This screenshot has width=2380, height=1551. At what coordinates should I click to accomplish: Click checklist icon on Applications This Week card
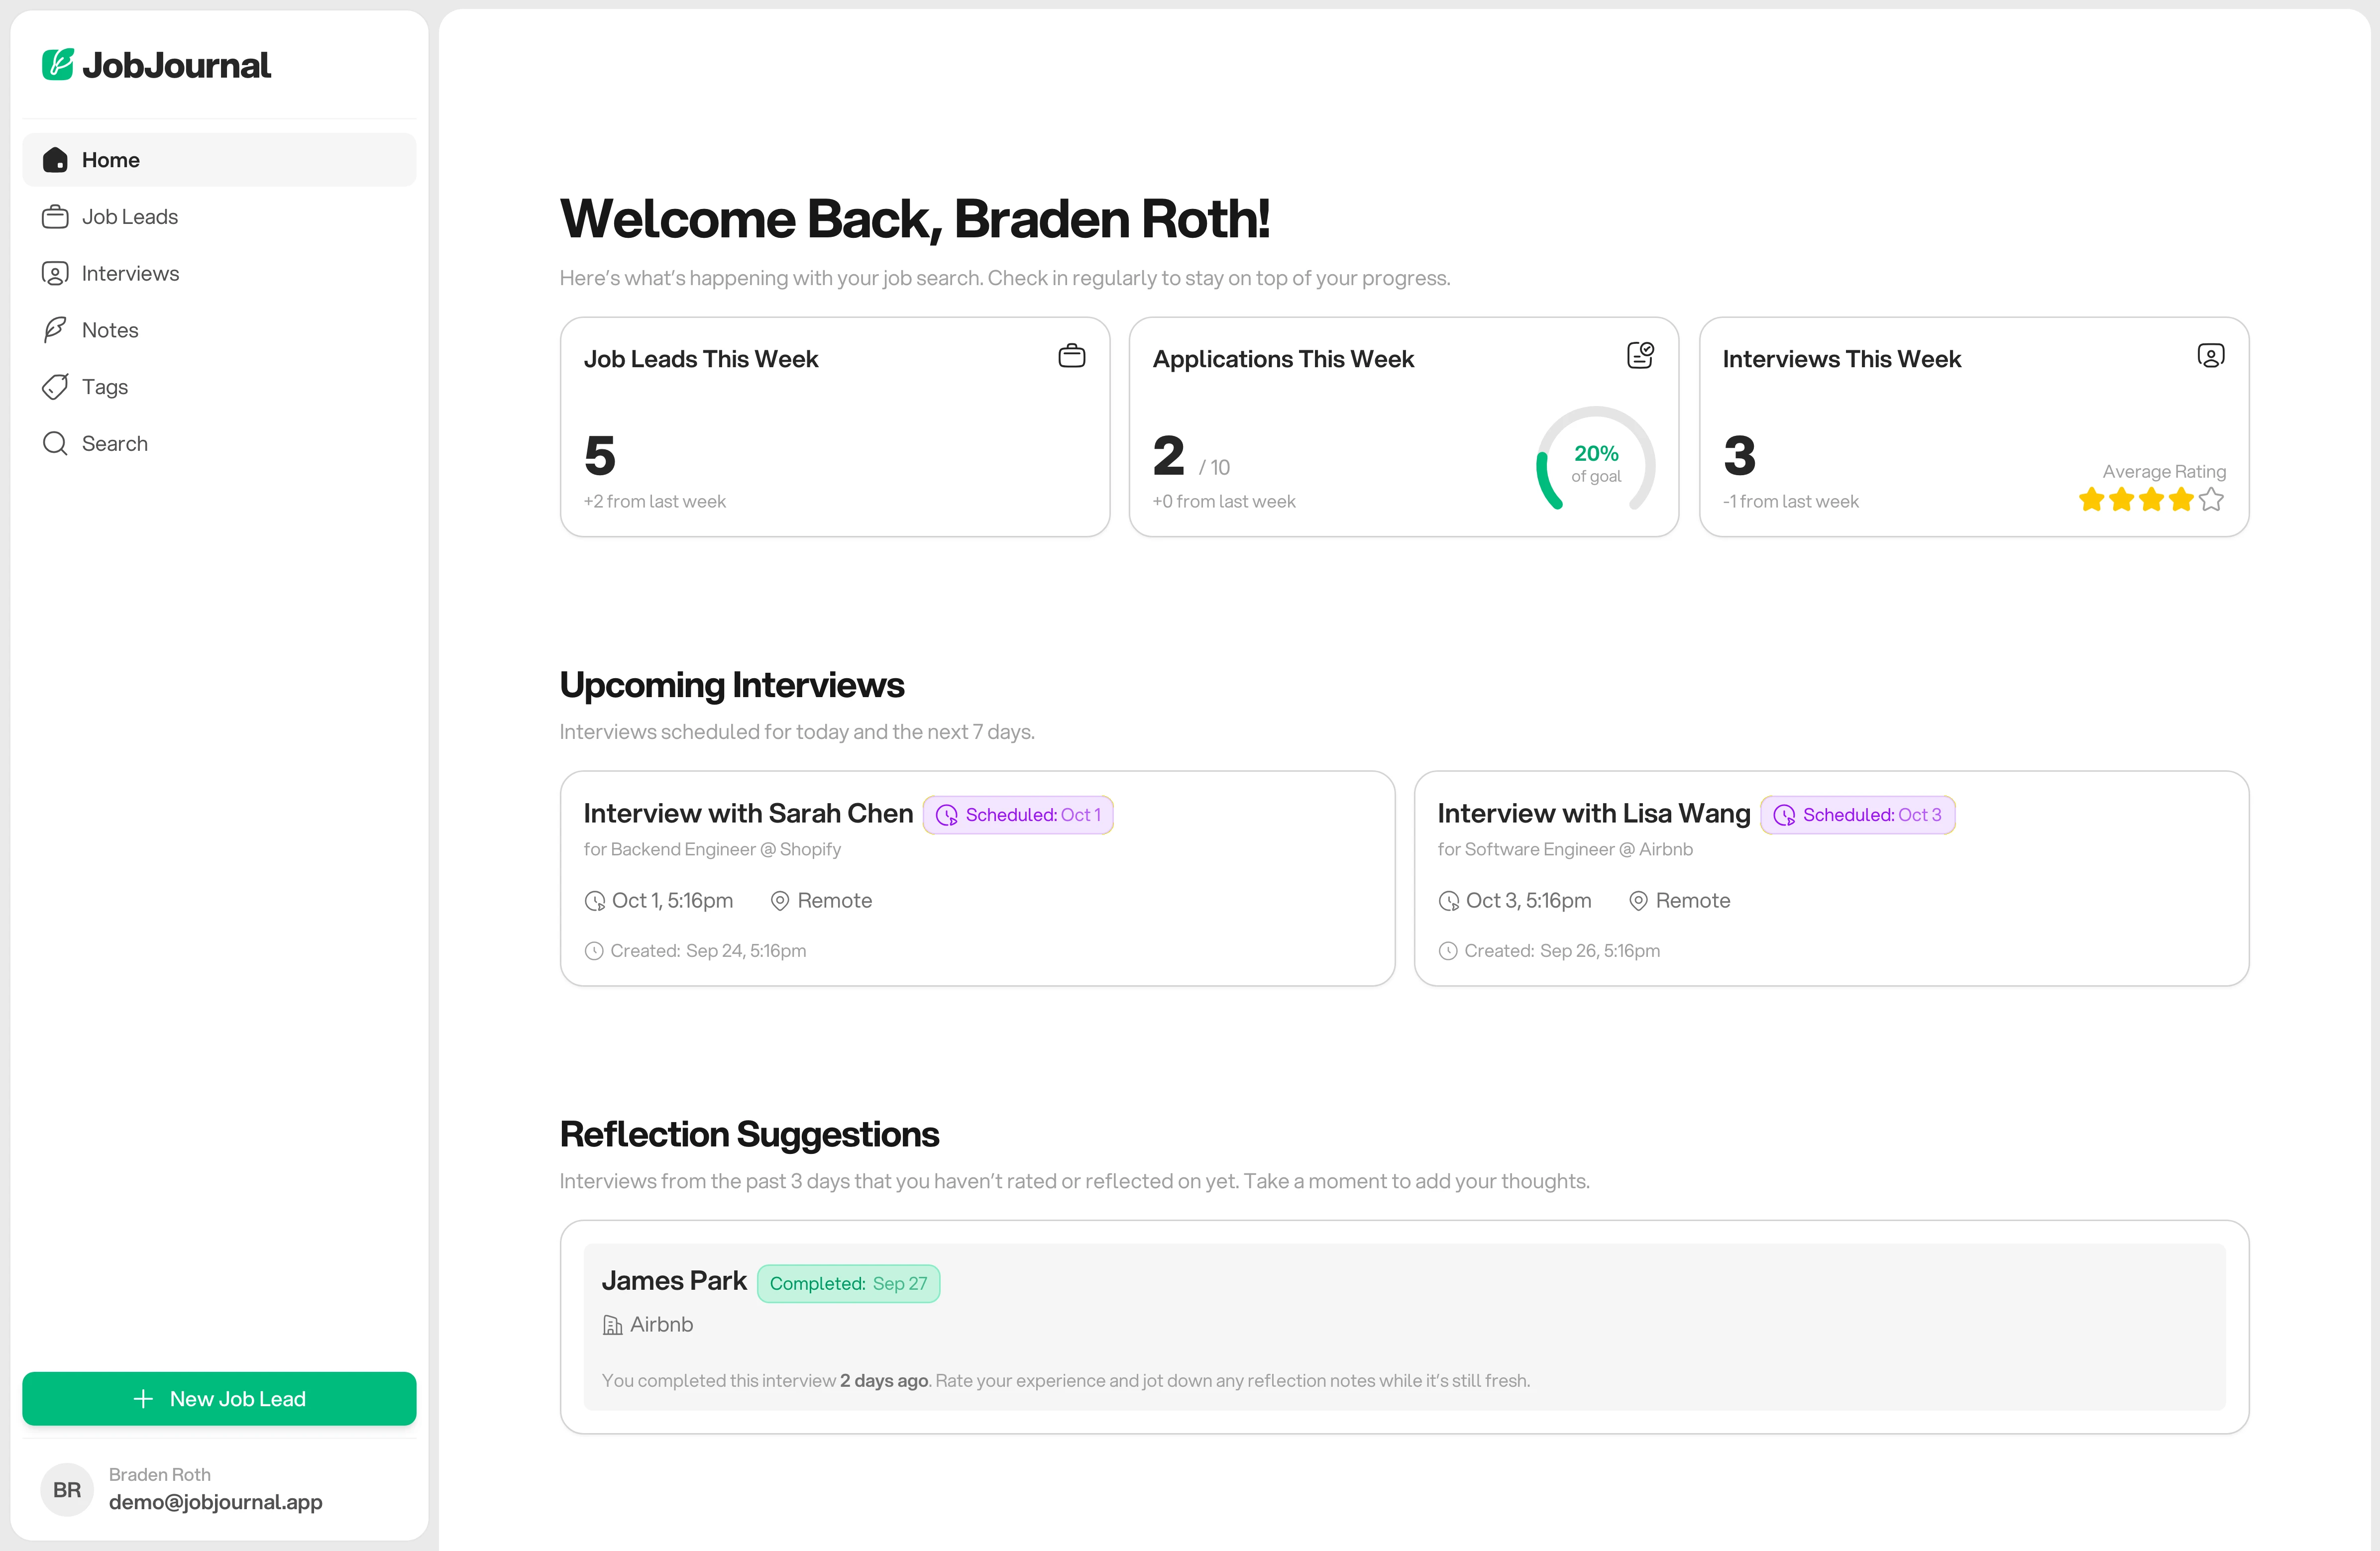1641,355
